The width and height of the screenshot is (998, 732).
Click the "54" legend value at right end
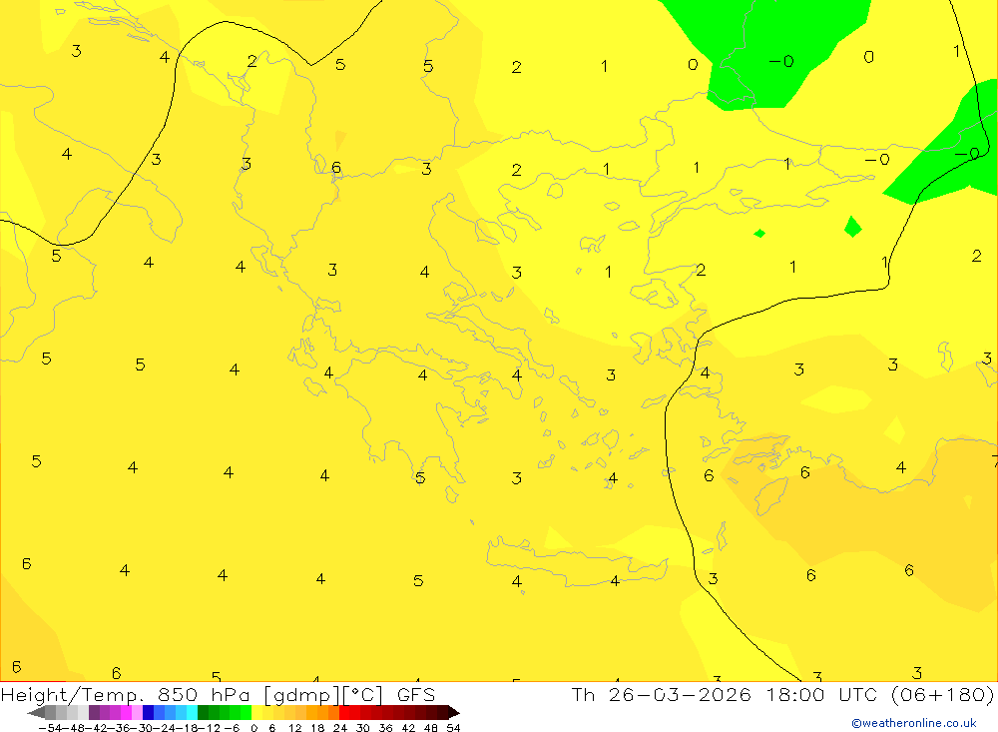(453, 728)
